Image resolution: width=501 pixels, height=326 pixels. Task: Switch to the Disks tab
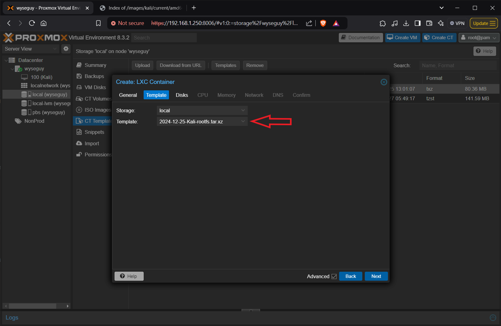[x=182, y=95]
